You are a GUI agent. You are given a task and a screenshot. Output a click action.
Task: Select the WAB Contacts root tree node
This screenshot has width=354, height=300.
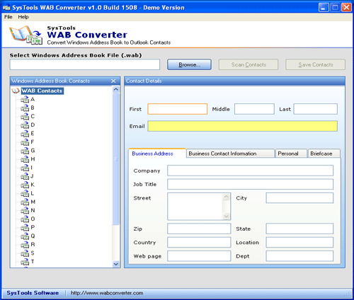[42, 91]
